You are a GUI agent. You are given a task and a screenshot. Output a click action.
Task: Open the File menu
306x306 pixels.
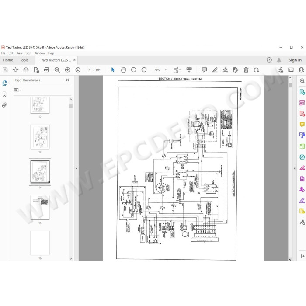tap(3, 53)
